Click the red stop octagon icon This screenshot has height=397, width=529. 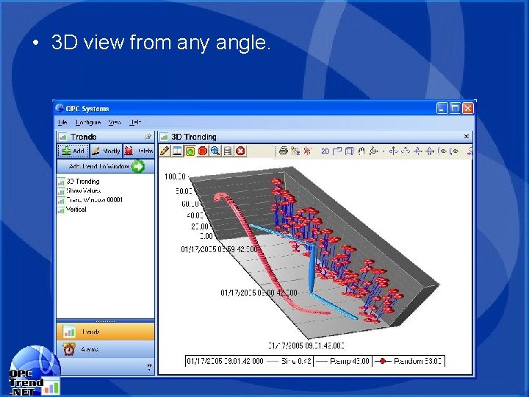[203, 151]
